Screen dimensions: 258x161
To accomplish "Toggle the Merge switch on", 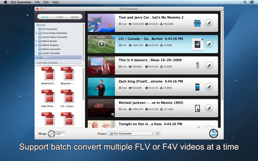I will tap(57, 134).
